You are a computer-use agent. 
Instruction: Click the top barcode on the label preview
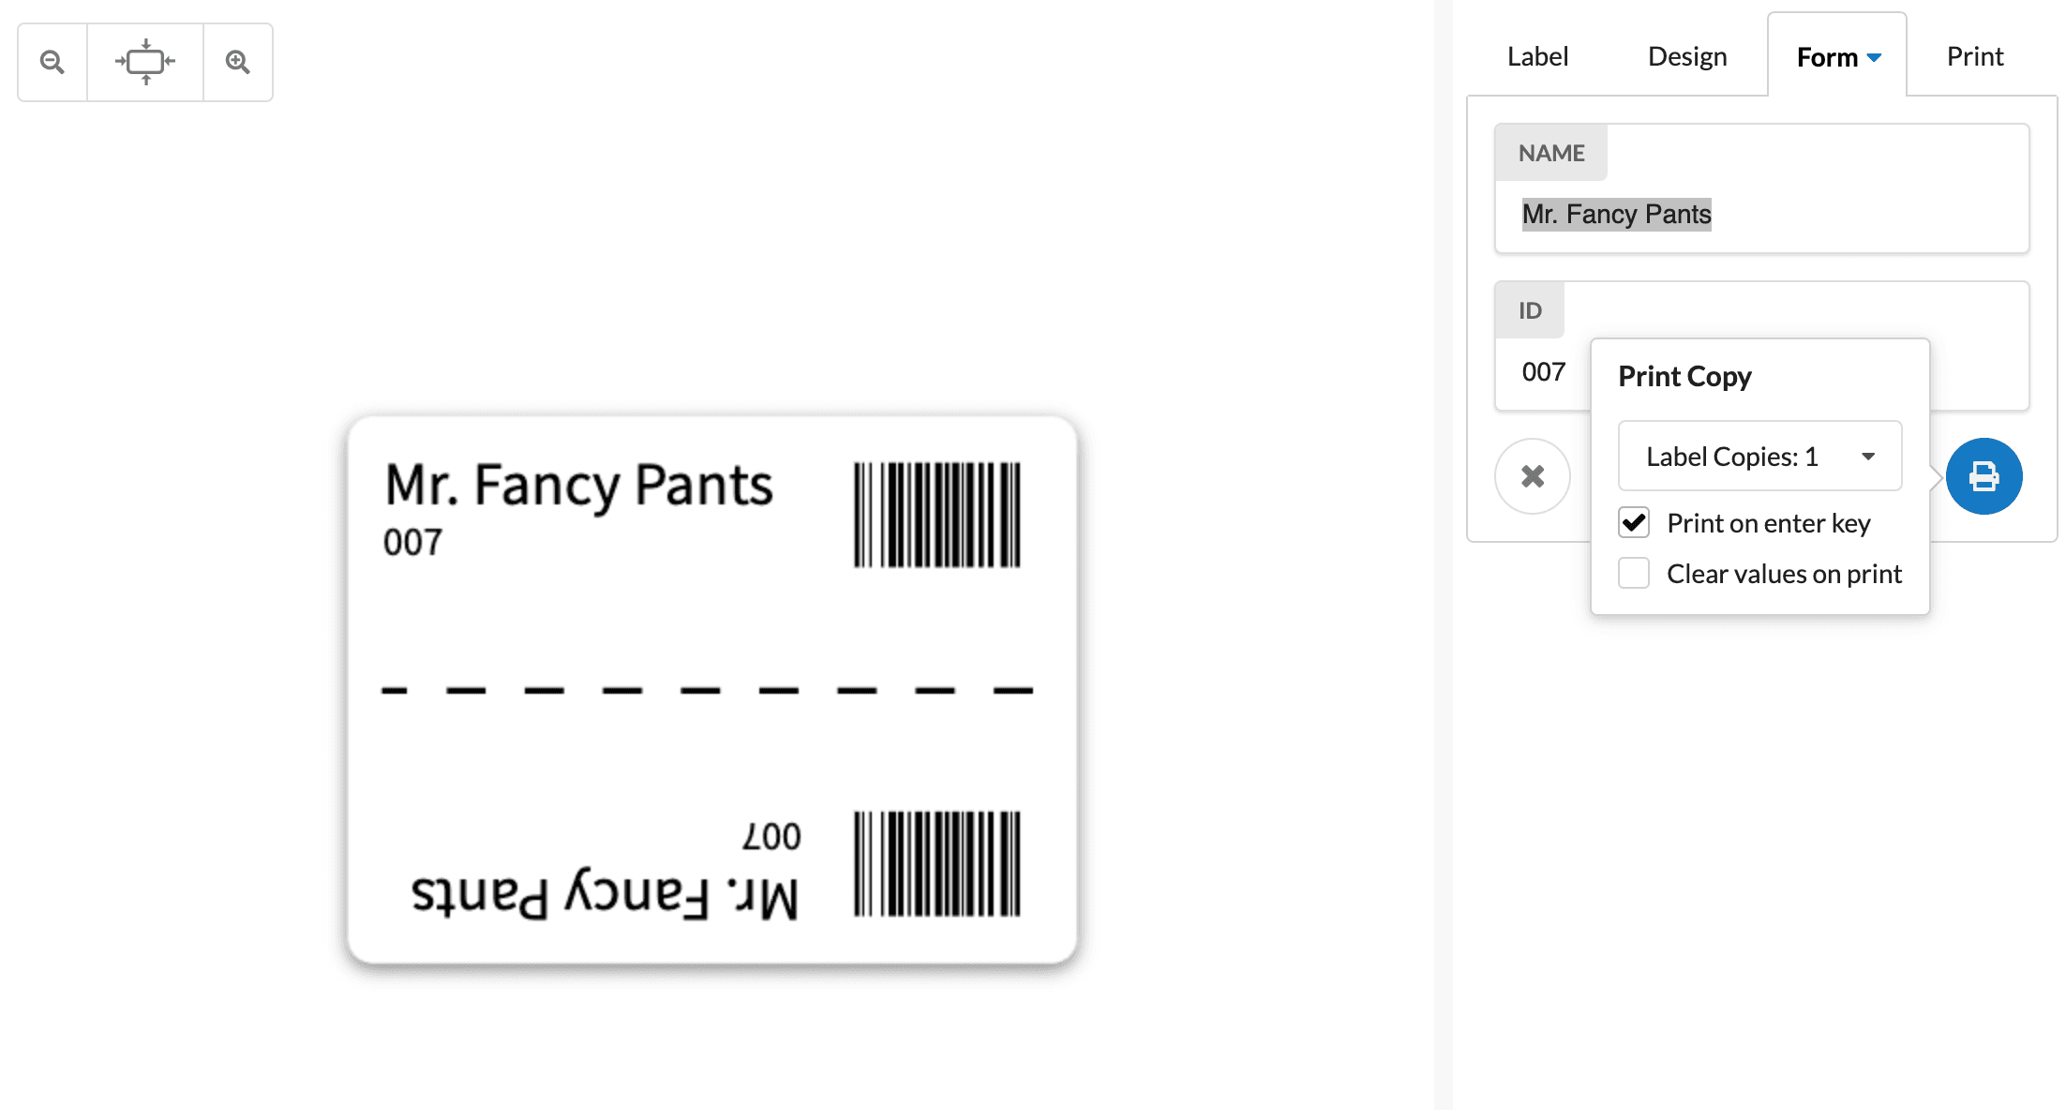(x=936, y=515)
